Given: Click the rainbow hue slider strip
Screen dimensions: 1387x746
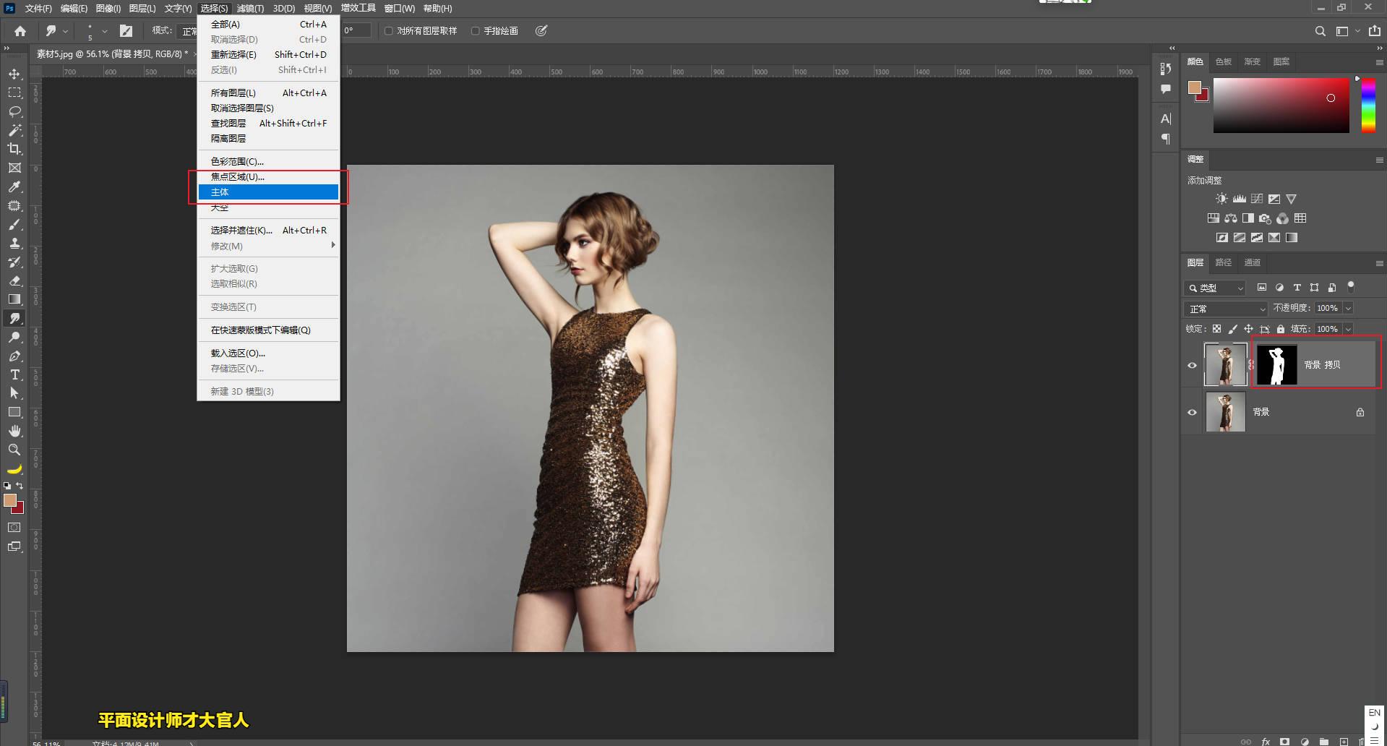Looking at the screenshot, I should (1368, 106).
